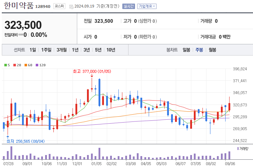Viewport: 253px width, 168px height.
Task: Select the 3년 line chart tab
Action: click(87, 50)
